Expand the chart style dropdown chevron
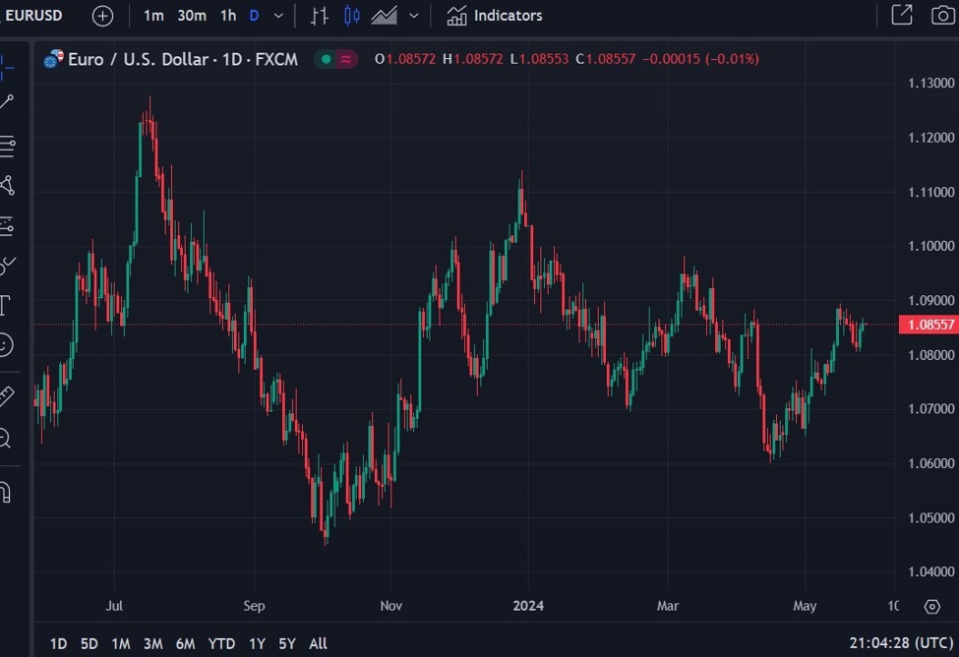Screen dimensions: 959x657 [x=413, y=16]
